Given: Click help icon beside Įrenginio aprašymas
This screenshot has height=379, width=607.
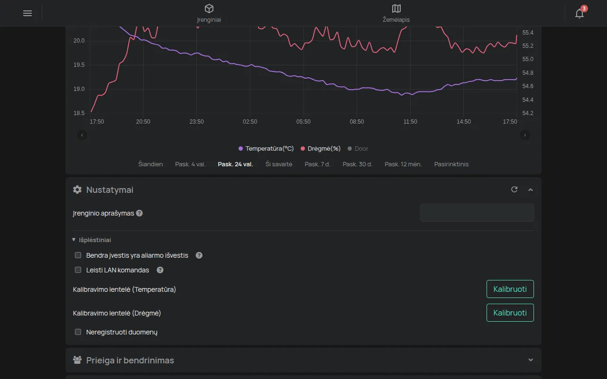Looking at the screenshot, I should coord(139,213).
